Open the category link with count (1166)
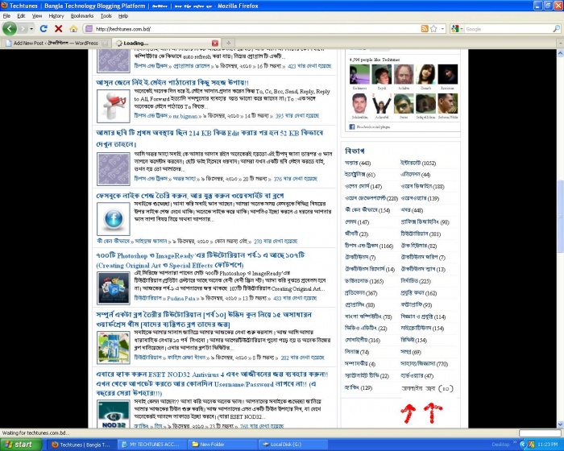This screenshot has height=451, width=564. pyautogui.click(x=369, y=246)
